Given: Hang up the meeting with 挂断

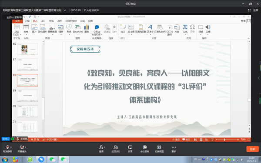Looking at the screenshot, I should 252,149.
